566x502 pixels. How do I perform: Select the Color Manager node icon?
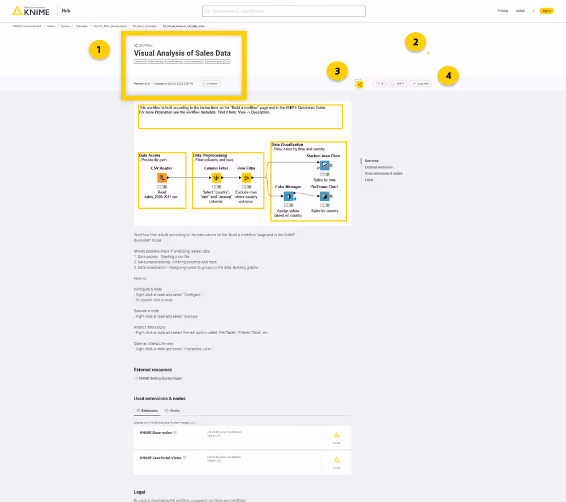pos(289,196)
